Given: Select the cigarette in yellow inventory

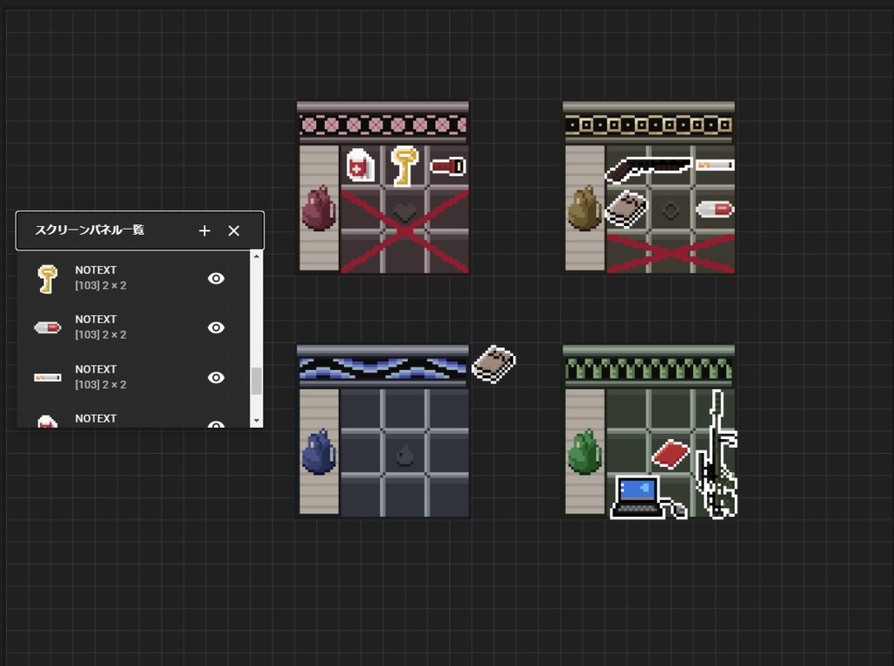Looking at the screenshot, I should coord(715,165).
